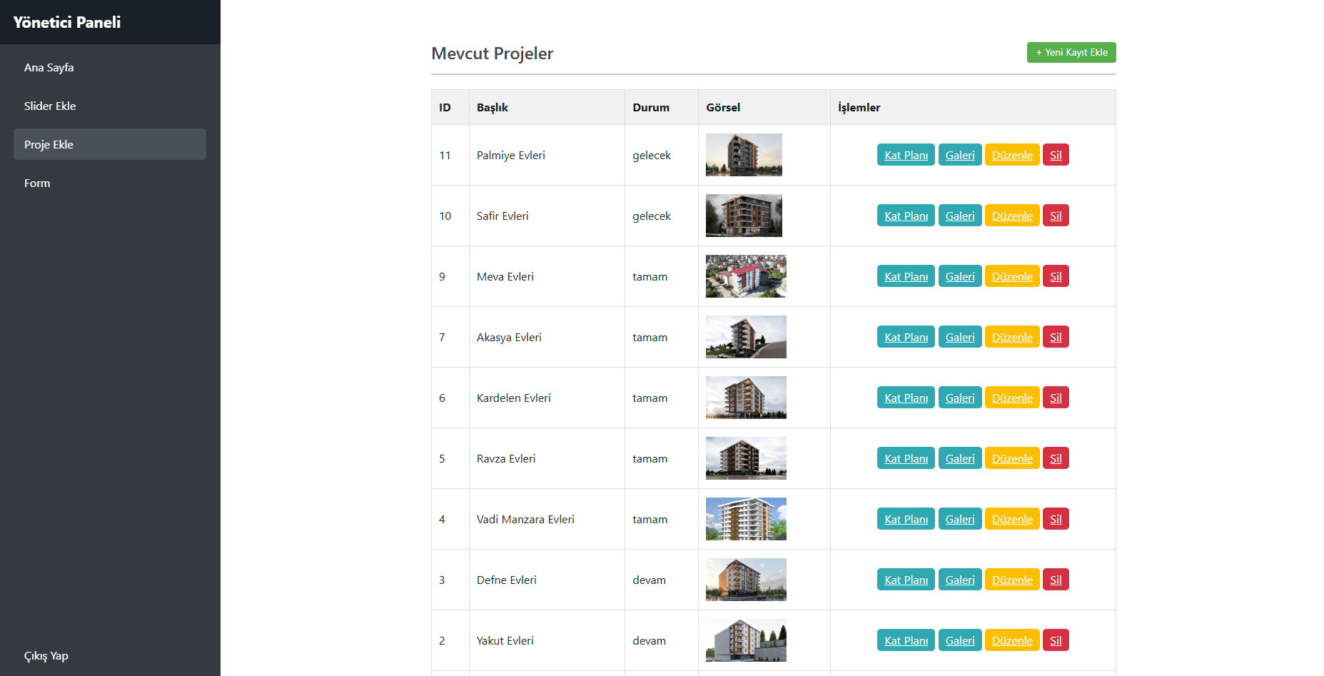Viewport: 1324px width, 676px height.
Task: Open Ana Sayfa in the sidebar
Action: click(x=49, y=67)
